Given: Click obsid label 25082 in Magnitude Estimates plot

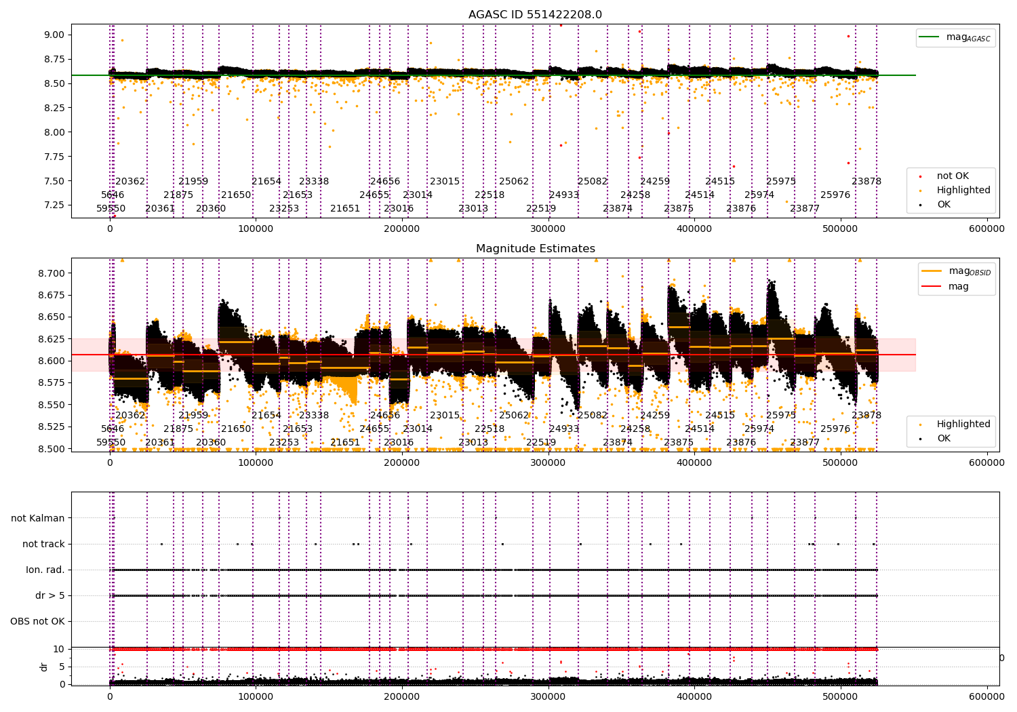Looking at the screenshot, I should 593,415.
